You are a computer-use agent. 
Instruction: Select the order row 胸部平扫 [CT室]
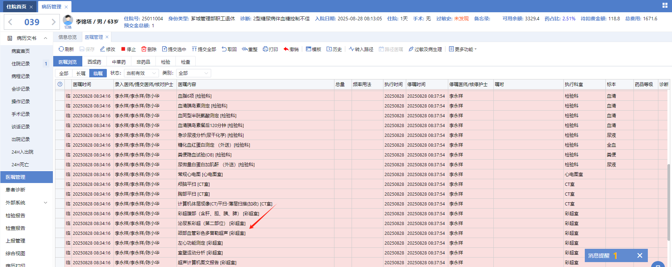coord(361,194)
